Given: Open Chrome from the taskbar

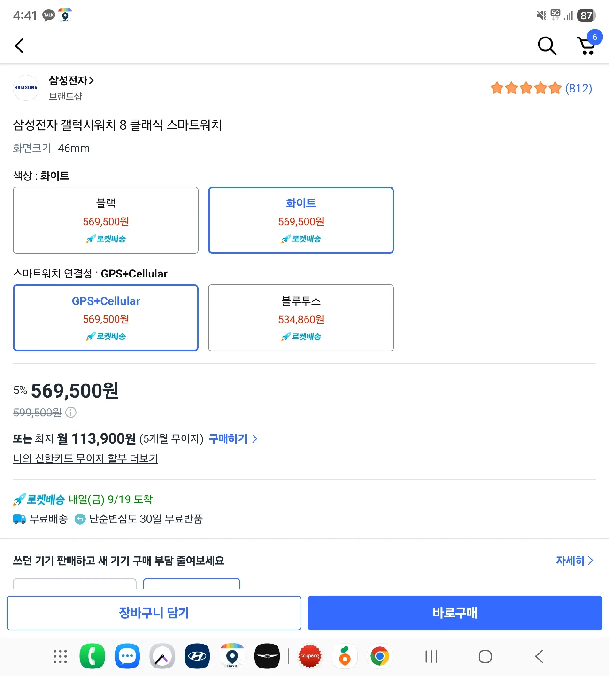Looking at the screenshot, I should (x=379, y=656).
